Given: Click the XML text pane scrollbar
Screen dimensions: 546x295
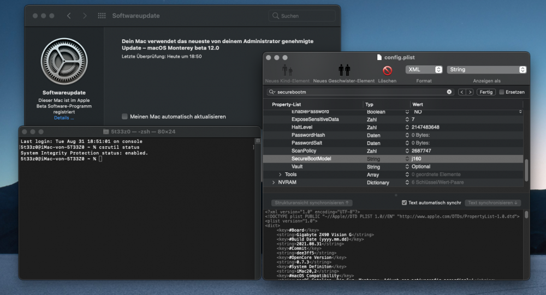Looking at the screenshot, I should point(526,214).
